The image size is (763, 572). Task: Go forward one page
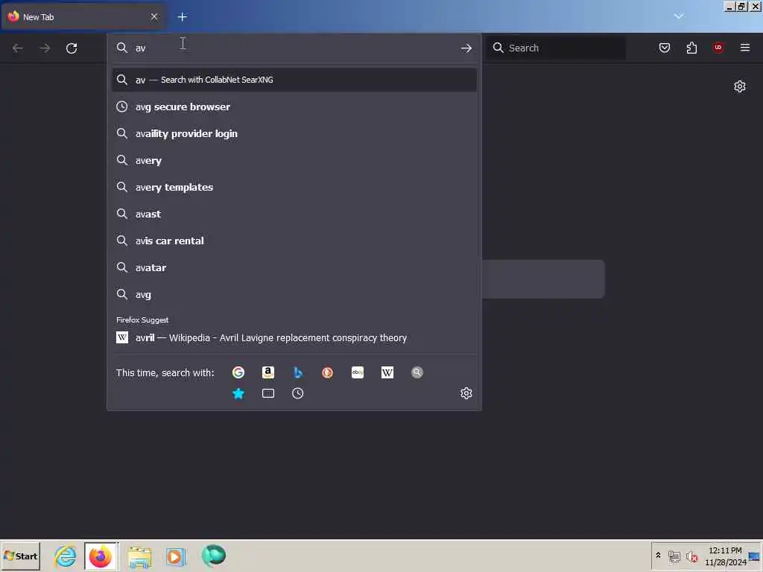pos(45,48)
